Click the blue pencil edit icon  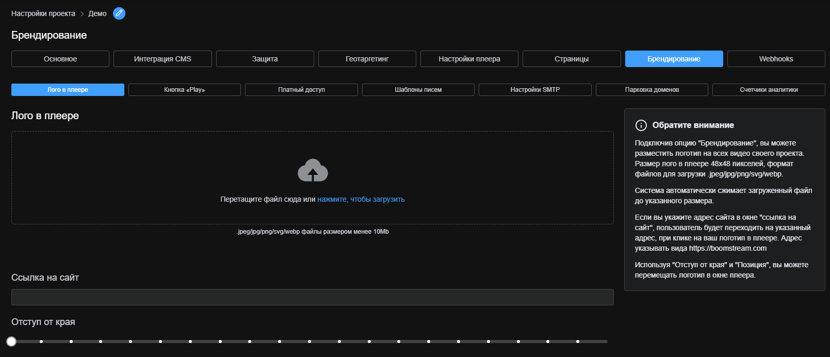119,13
